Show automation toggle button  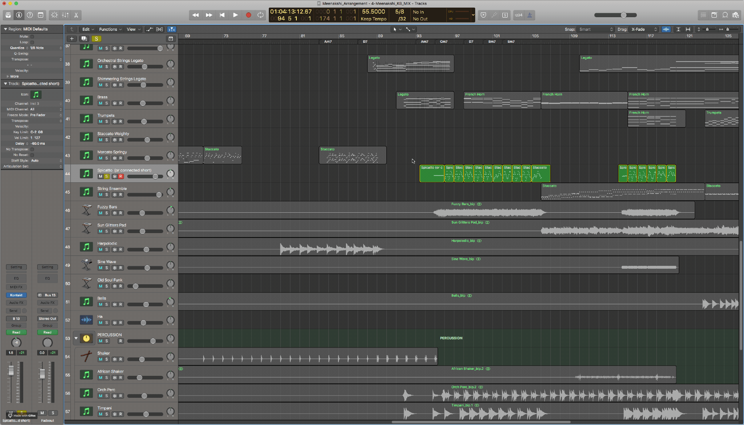149,29
